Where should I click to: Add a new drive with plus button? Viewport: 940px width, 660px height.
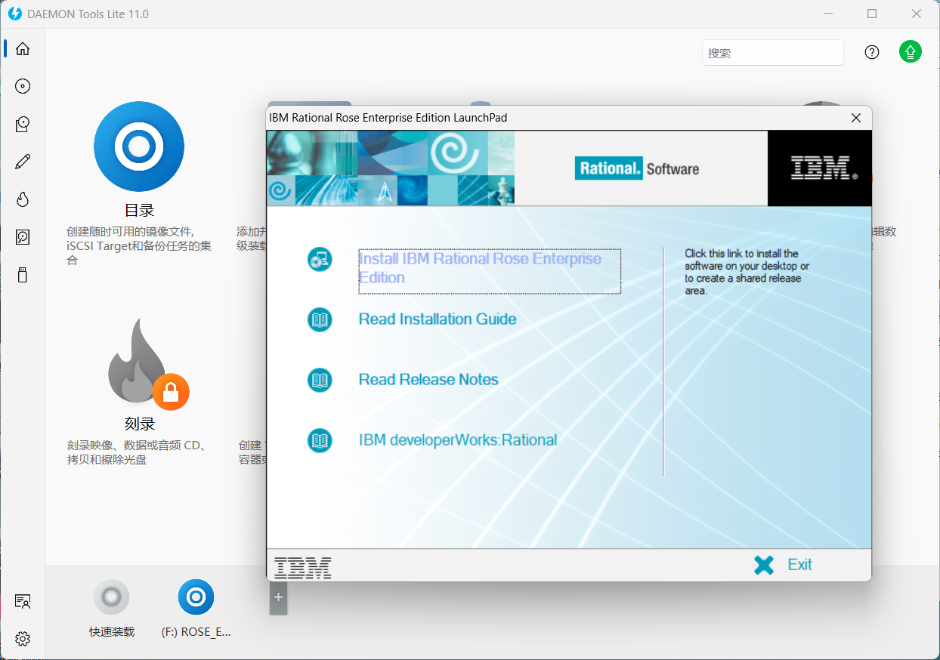(278, 597)
